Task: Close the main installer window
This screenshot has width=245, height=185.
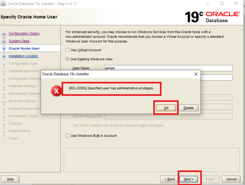Action: click(x=236, y=3)
